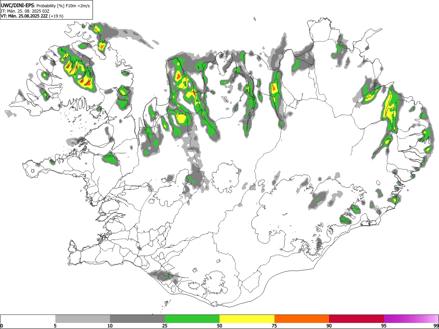Click the 'Probability [%] F10m <2m/s' label

63,6
